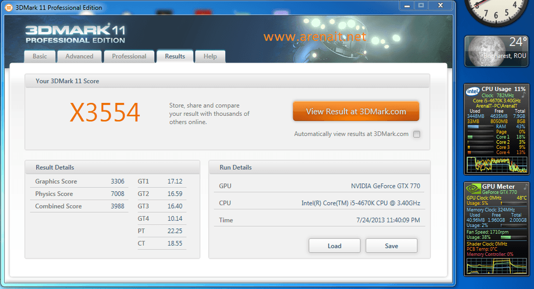Click the Save button

[x=391, y=246]
